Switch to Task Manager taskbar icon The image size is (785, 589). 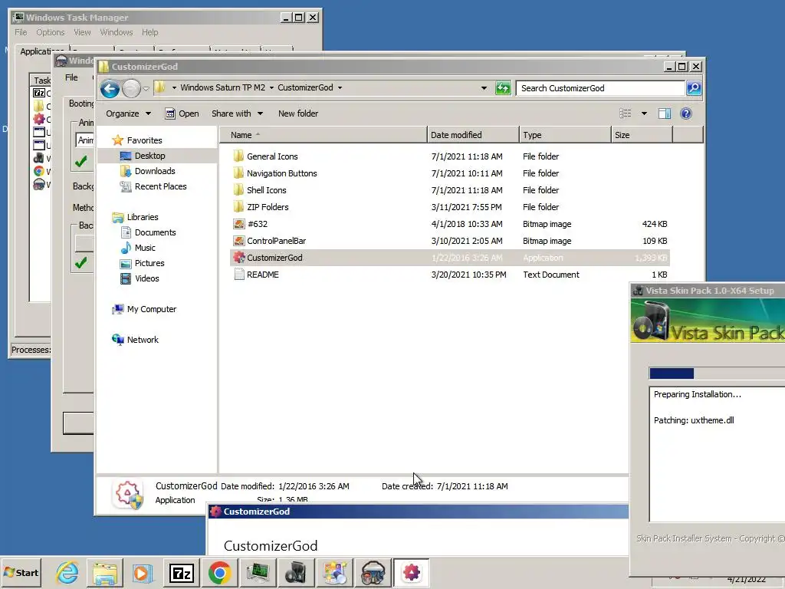click(258, 572)
